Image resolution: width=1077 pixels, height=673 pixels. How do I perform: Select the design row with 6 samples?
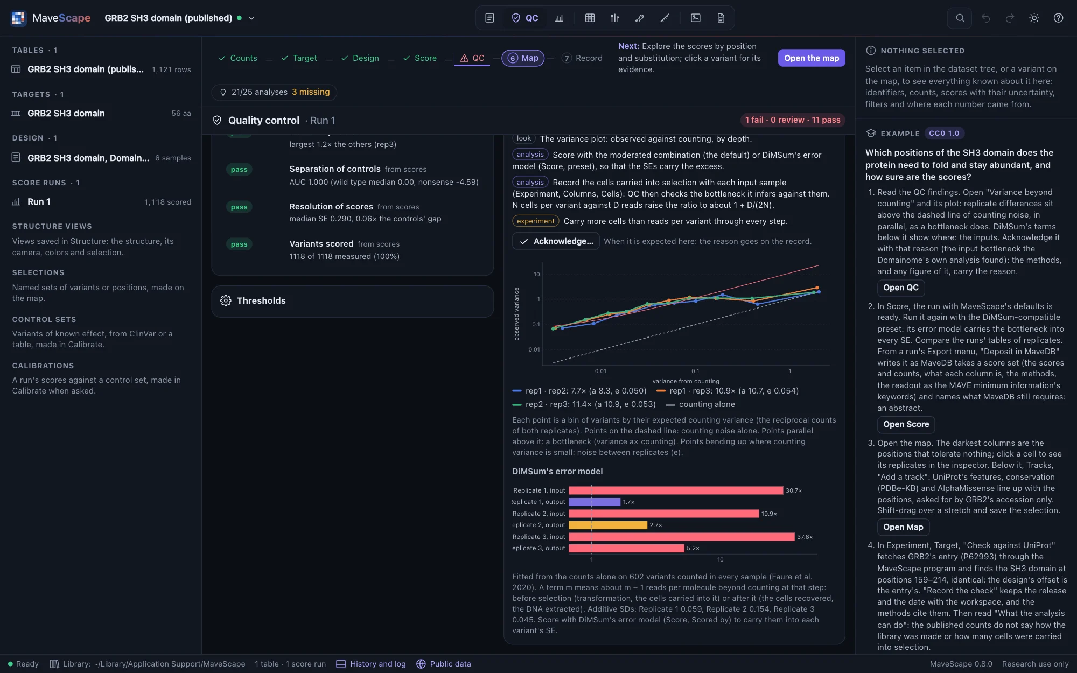(101, 158)
